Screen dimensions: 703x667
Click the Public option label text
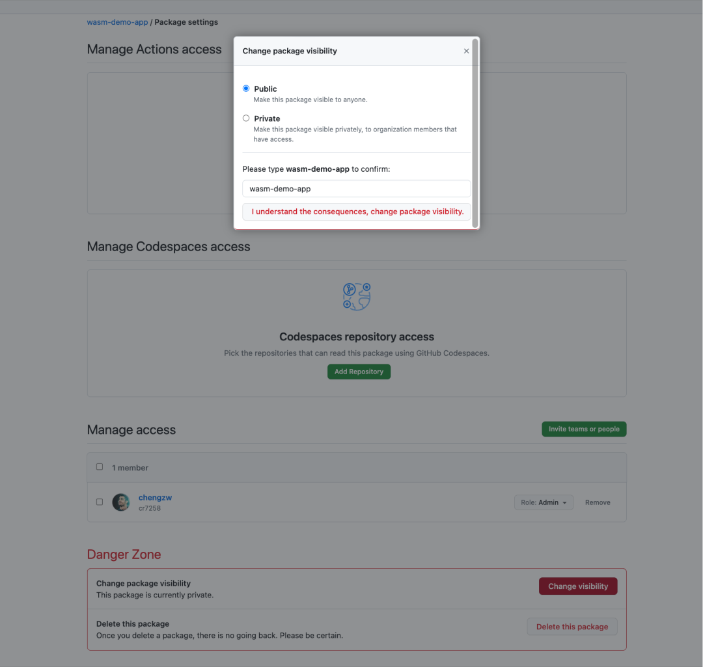266,88
